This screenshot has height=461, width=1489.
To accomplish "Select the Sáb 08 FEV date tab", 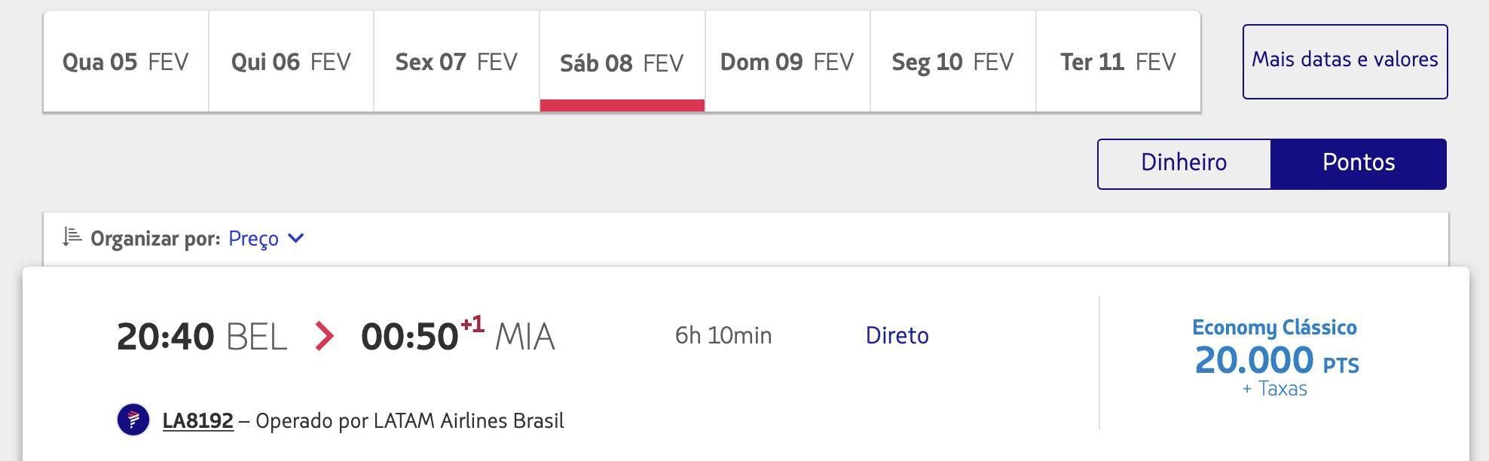I will (x=622, y=62).
